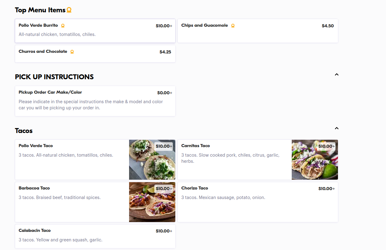Screen dimensions: 386x250
Task: Open the Carnitas Taco photo
Action: [315, 160]
